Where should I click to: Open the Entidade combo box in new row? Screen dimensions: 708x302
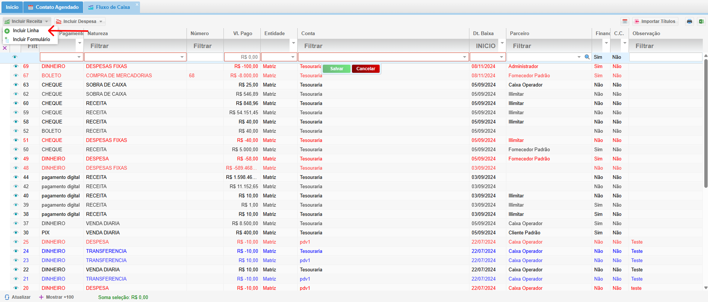tap(279, 57)
